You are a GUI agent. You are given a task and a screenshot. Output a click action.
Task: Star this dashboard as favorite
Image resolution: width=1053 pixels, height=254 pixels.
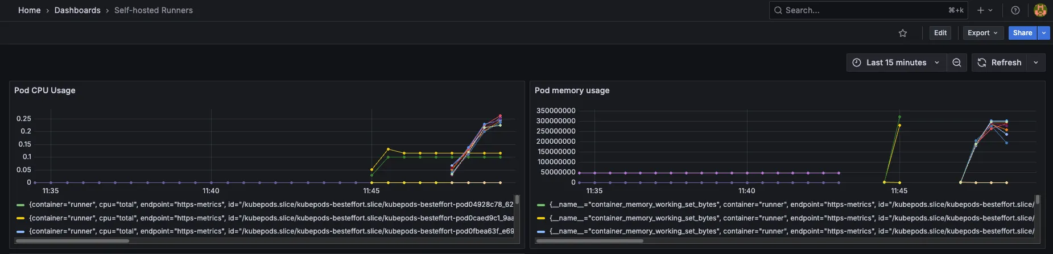pos(903,34)
